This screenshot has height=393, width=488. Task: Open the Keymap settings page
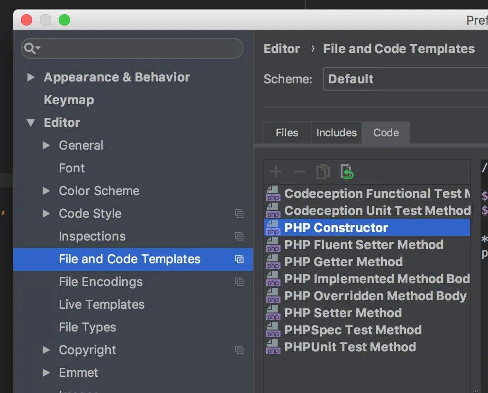click(x=69, y=100)
